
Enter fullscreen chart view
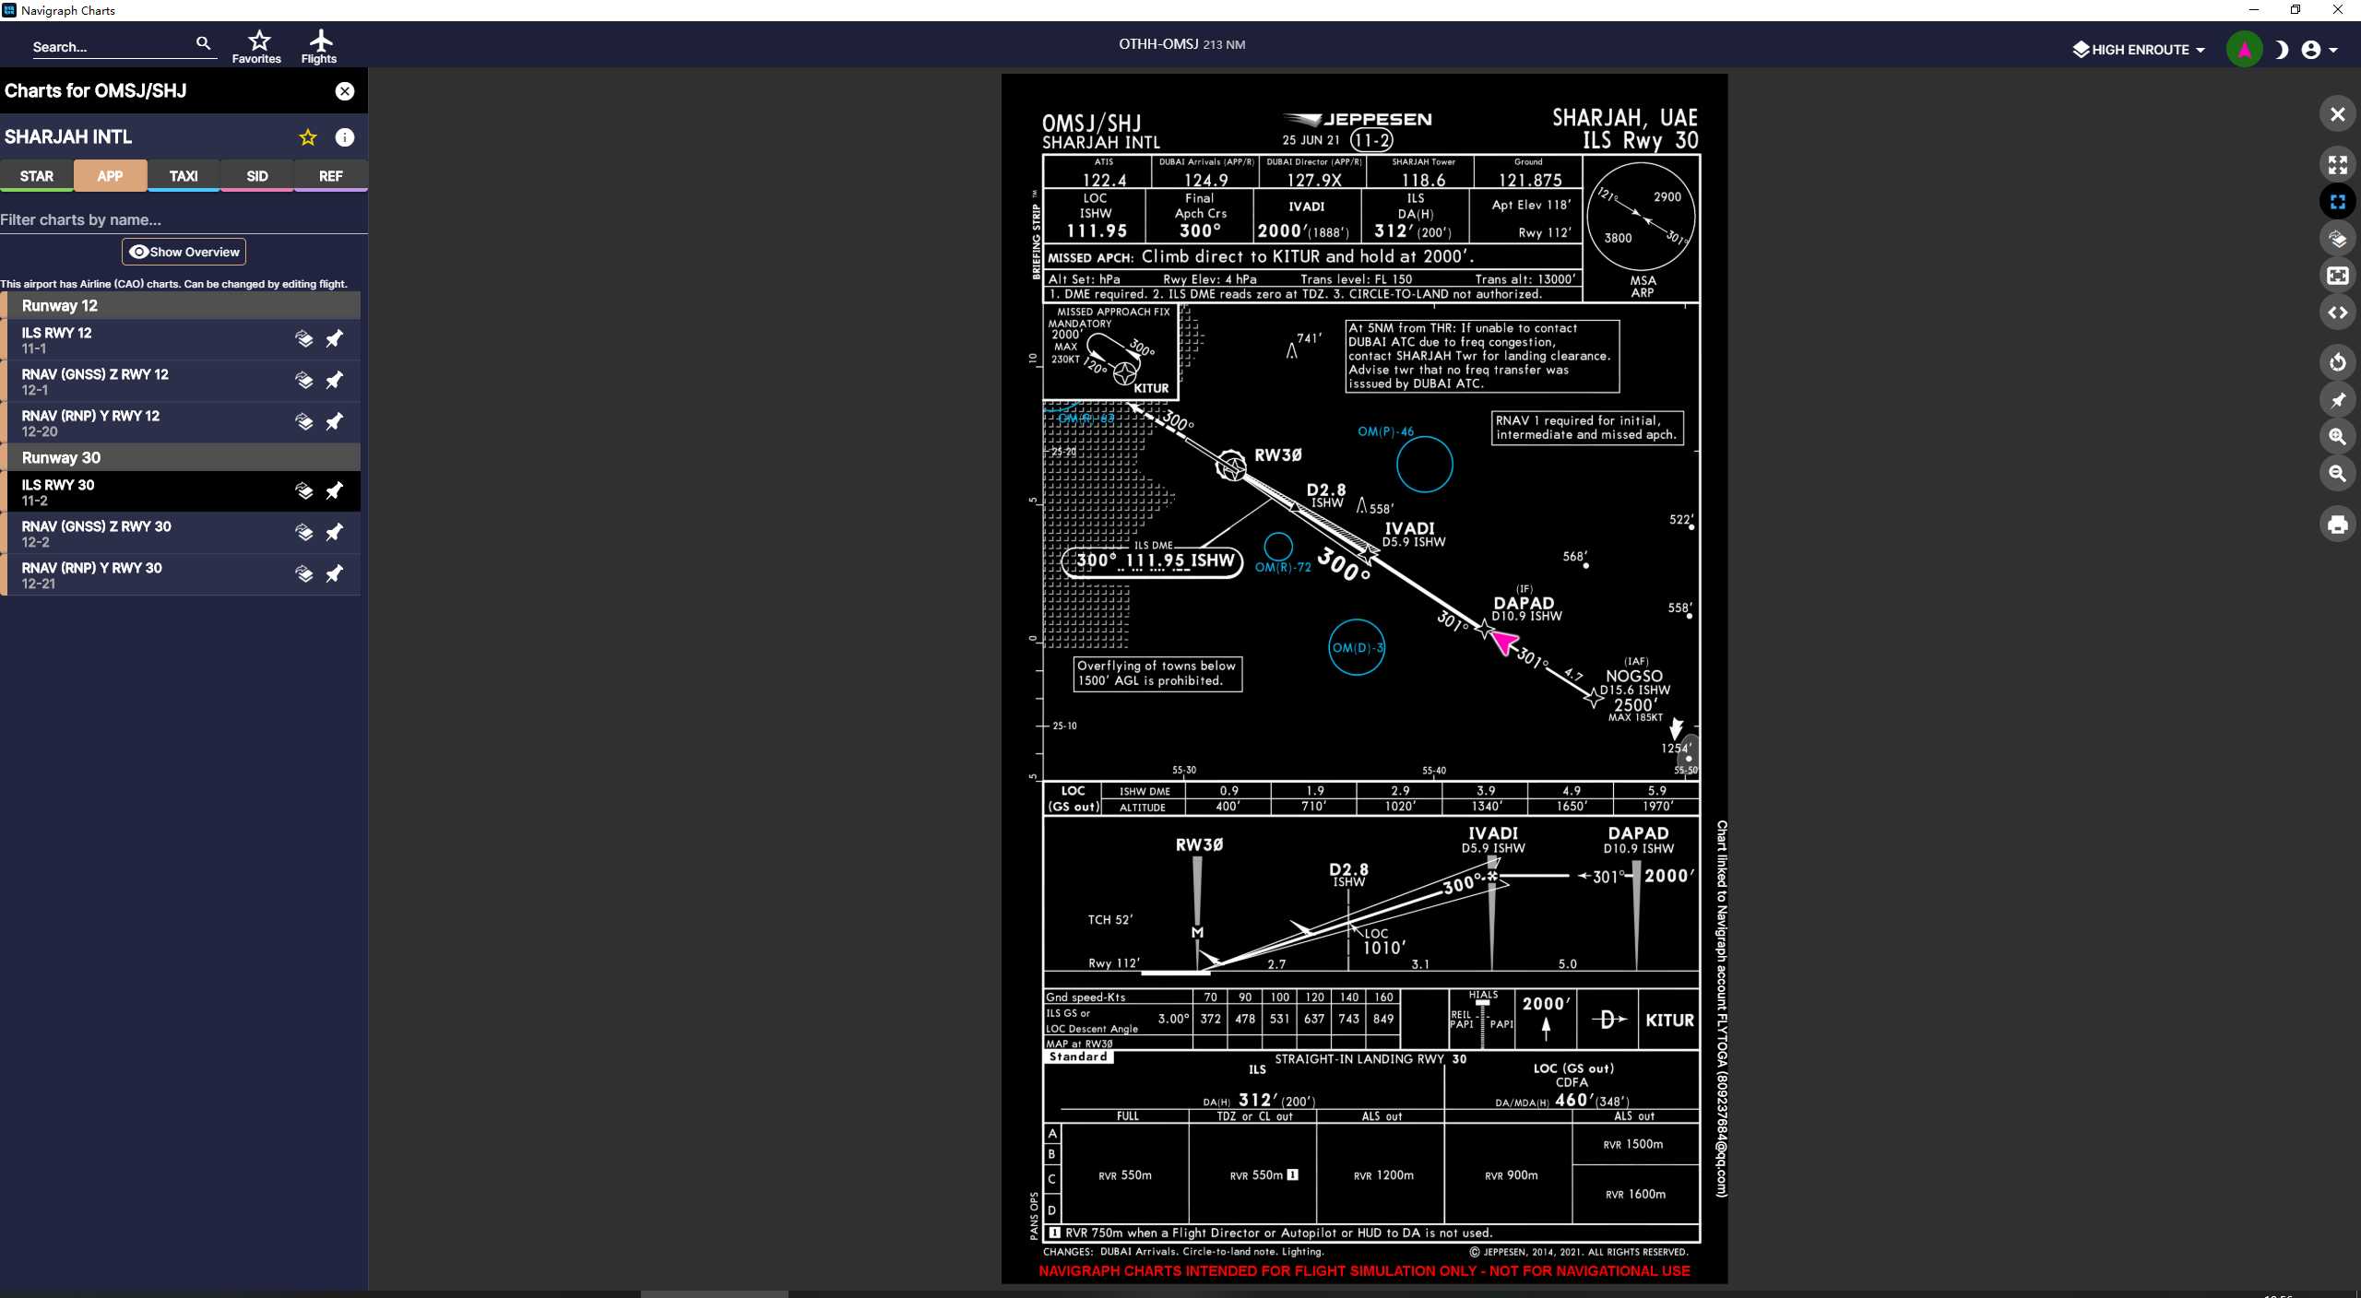pyautogui.click(x=2337, y=165)
